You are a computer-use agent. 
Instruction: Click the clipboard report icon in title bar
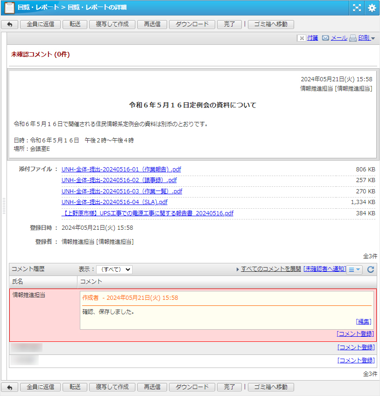[9, 8]
